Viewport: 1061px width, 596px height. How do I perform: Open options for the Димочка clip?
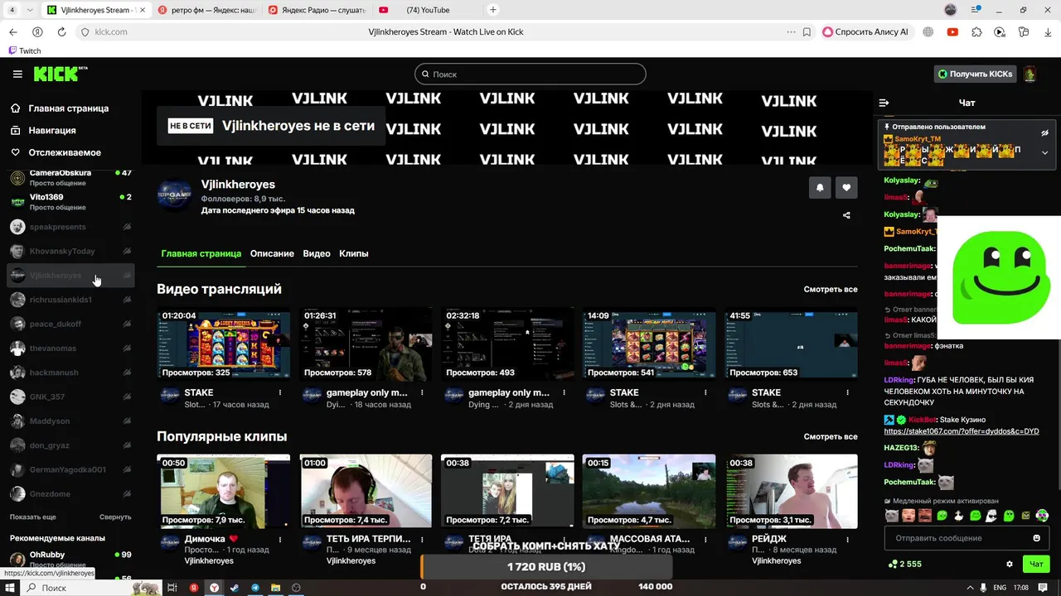280,540
